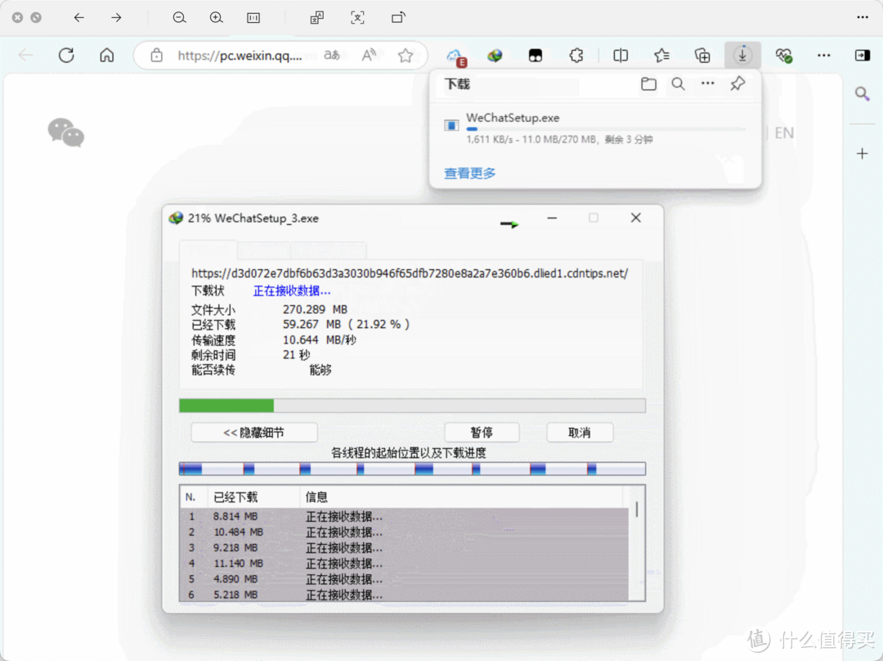Click the cloud extension icon with E badge
883x661 pixels.
[x=455, y=56]
